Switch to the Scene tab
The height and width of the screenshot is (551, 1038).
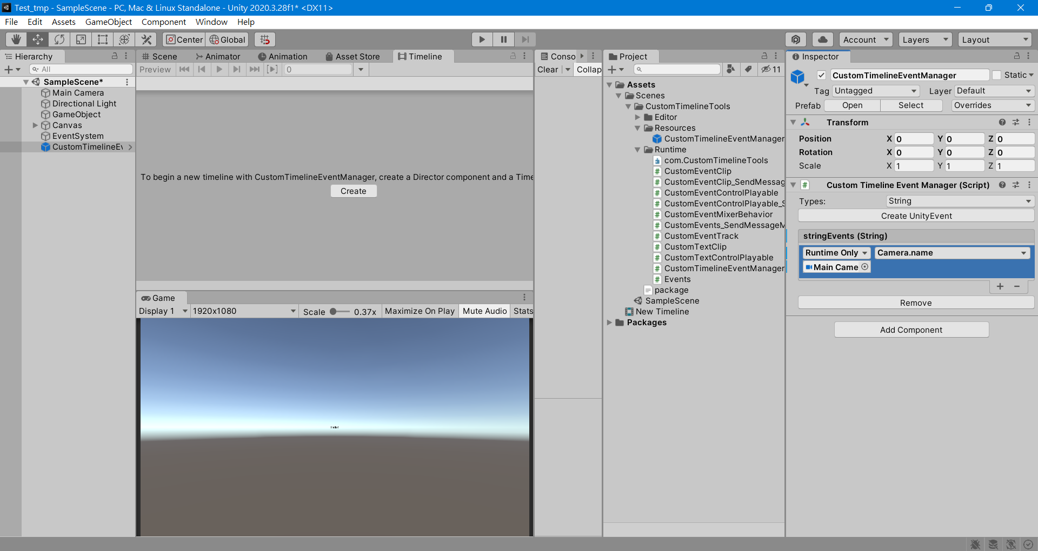[159, 56]
